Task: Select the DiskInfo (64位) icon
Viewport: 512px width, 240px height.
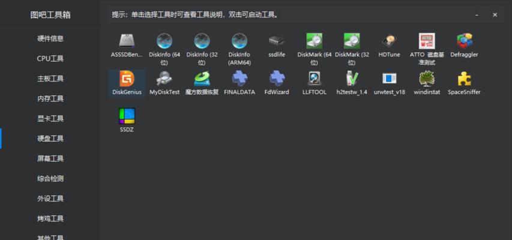Action: [164, 41]
